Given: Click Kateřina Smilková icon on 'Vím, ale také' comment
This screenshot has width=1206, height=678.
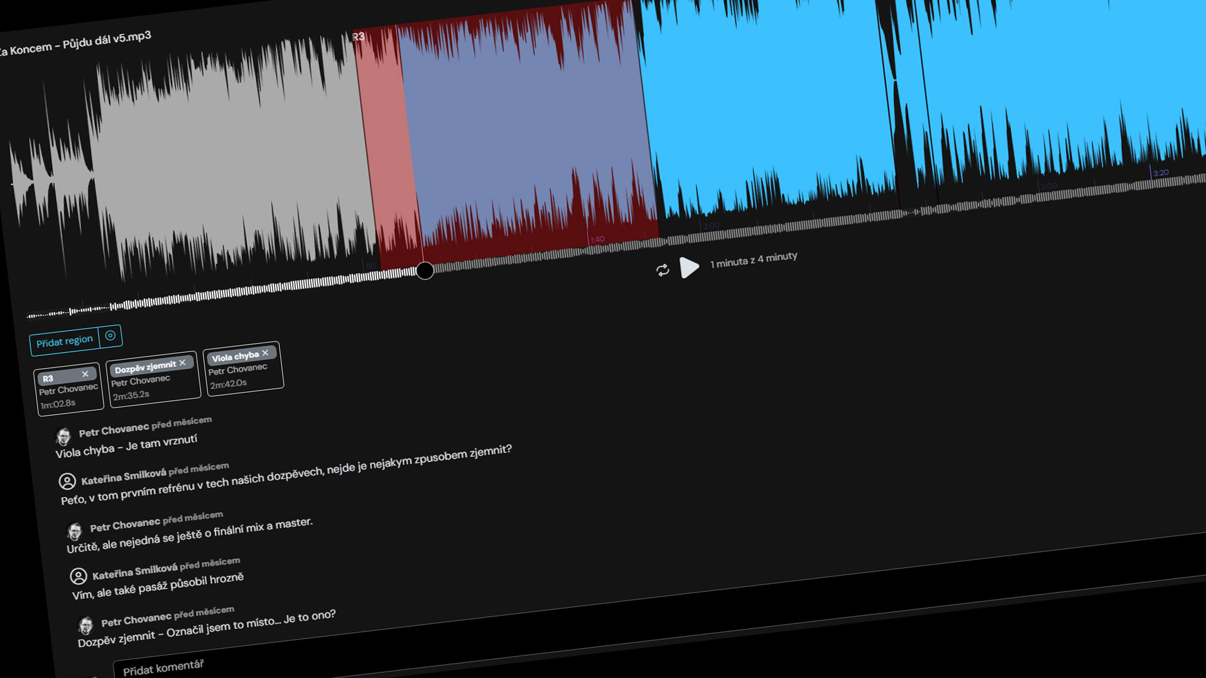Looking at the screenshot, I should 79,576.
